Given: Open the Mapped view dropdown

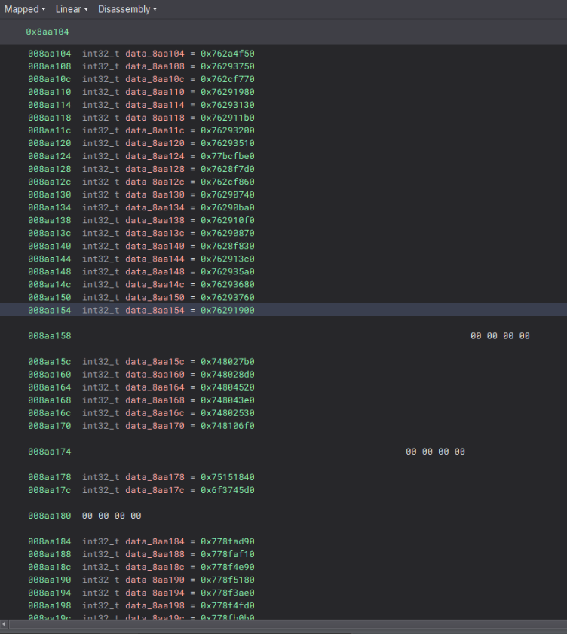Looking at the screenshot, I should (x=25, y=9).
